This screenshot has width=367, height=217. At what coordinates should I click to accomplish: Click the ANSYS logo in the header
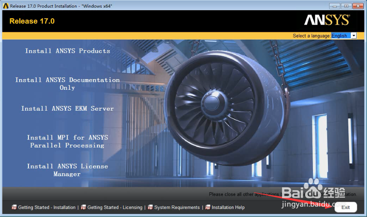click(327, 20)
